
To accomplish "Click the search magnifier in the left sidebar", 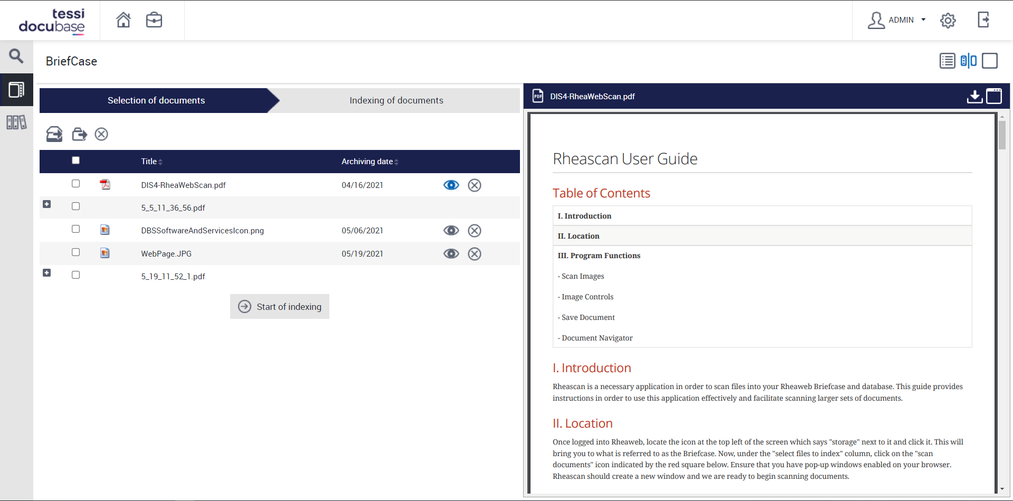I will point(16,55).
